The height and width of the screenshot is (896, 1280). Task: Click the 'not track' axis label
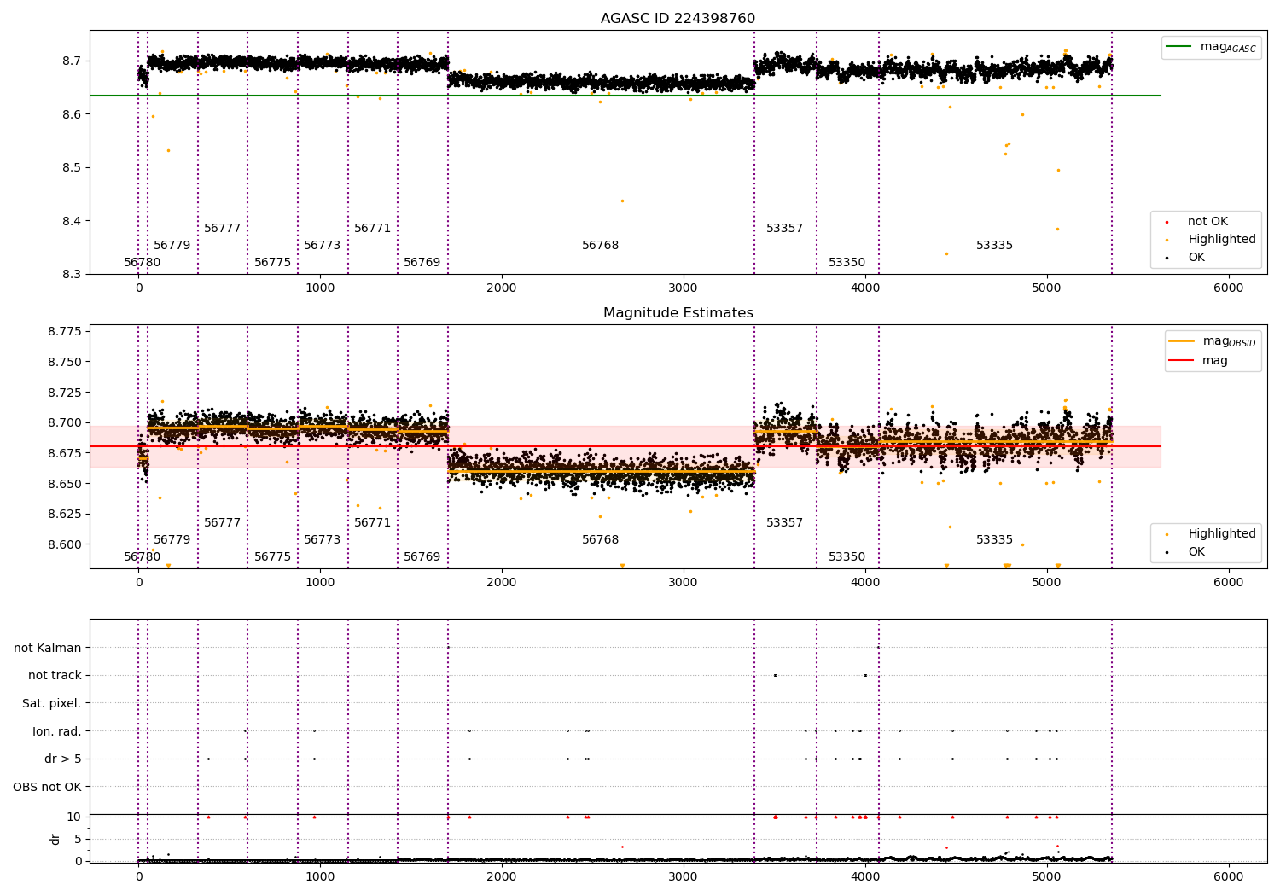(55, 676)
